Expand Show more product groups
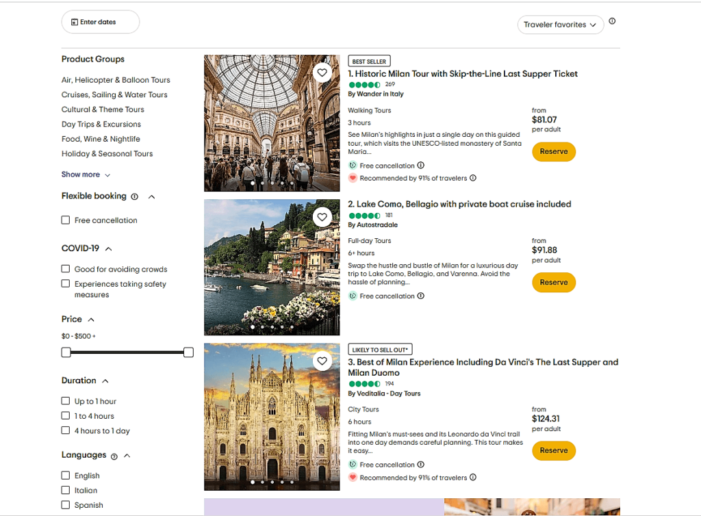Screen dimensions: 701x516 pyautogui.click(x=81, y=174)
